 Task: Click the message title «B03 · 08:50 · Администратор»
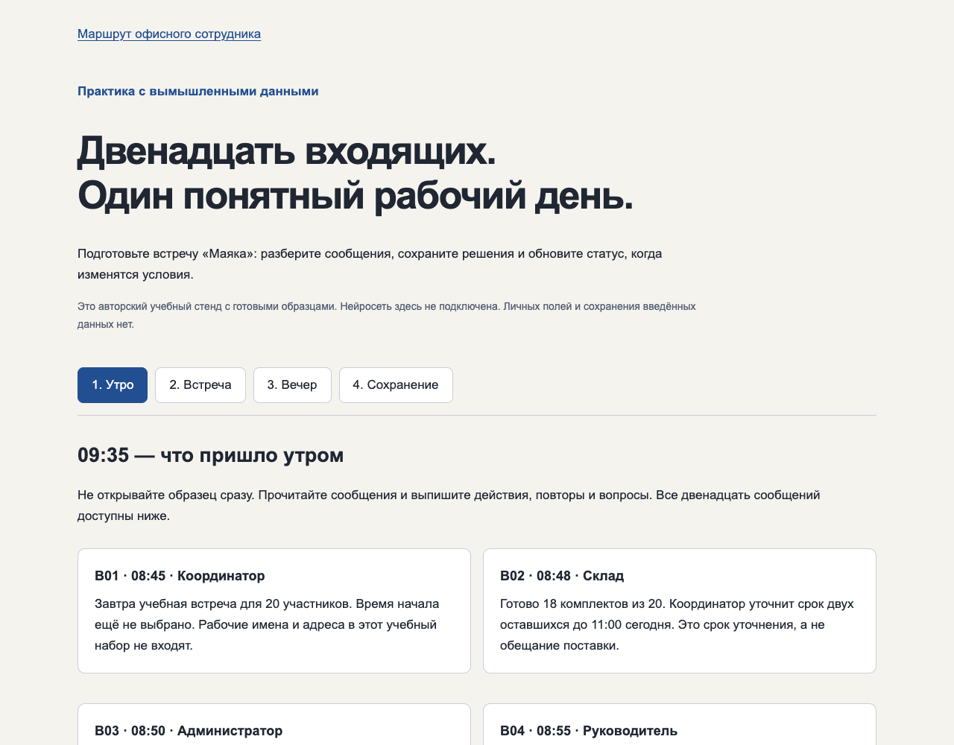tap(189, 731)
